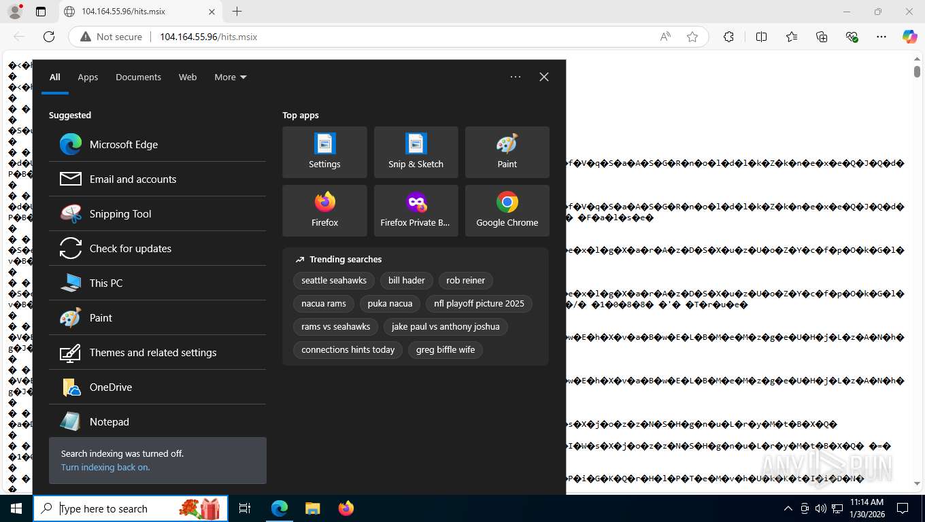Click the Edge refresh page icon
This screenshot has width=925, height=522.
point(49,37)
